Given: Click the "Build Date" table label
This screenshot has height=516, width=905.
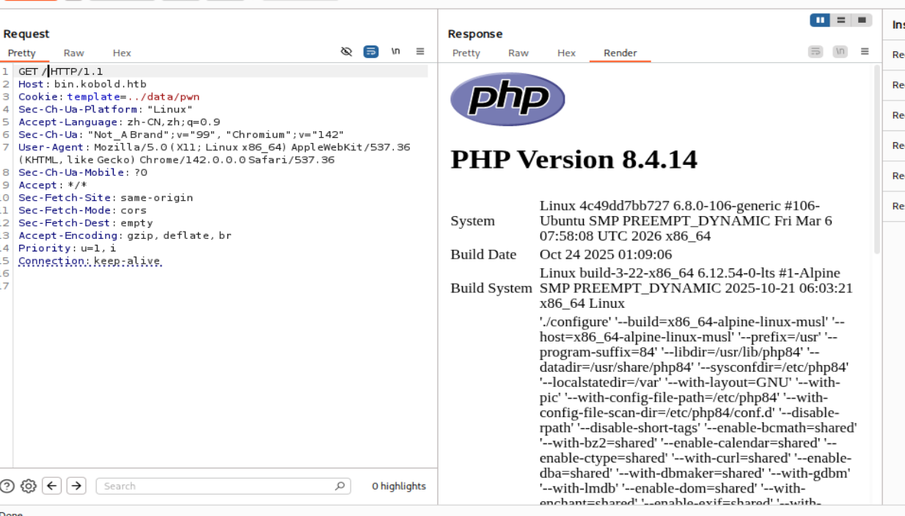Looking at the screenshot, I should pos(483,254).
